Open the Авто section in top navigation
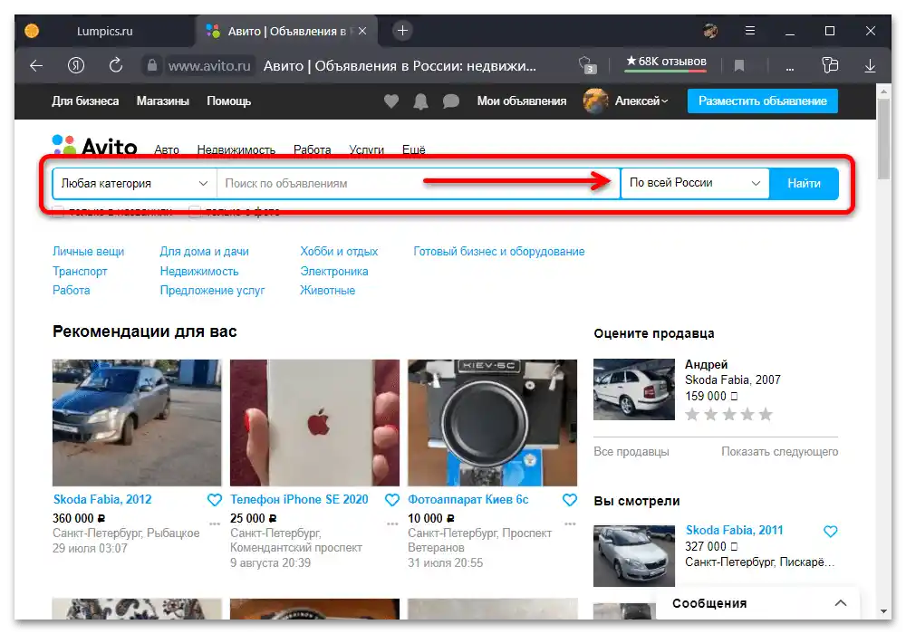 tap(167, 150)
